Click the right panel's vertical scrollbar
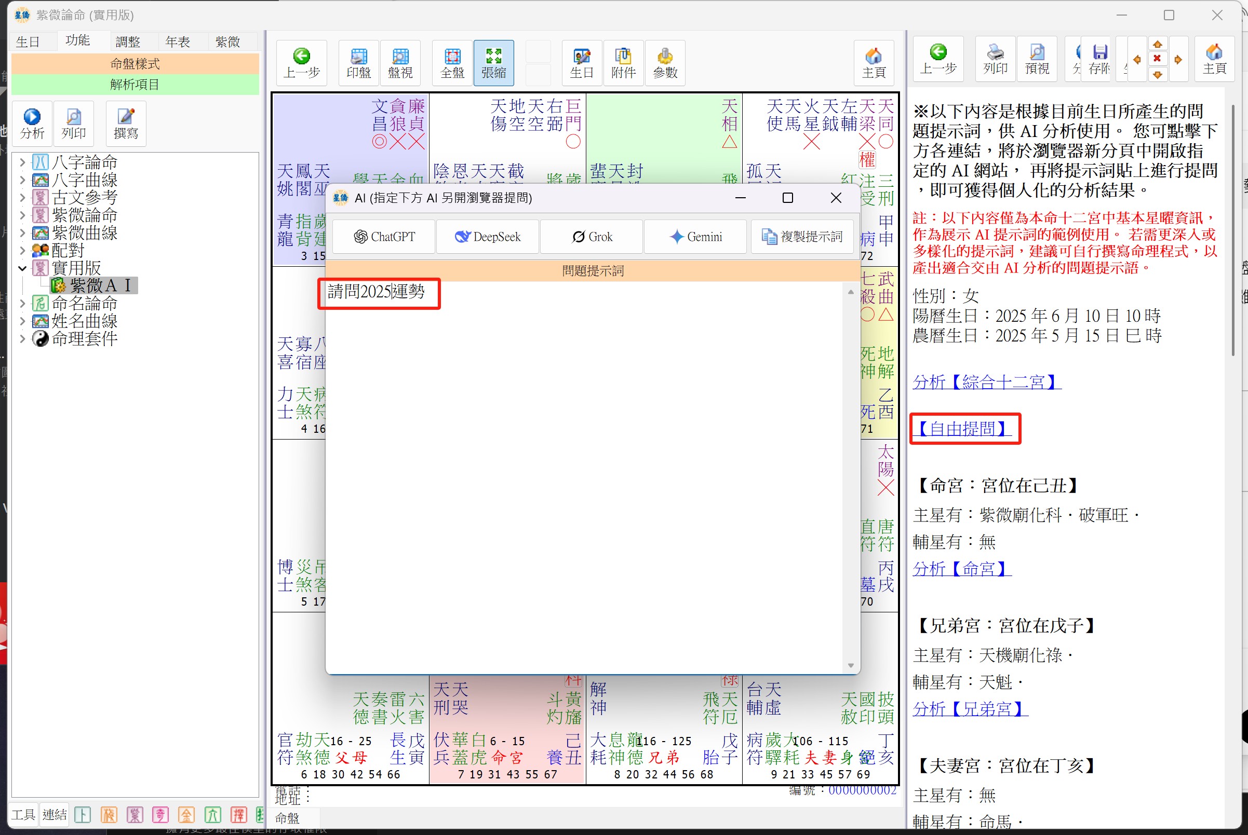 tap(1232, 229)
